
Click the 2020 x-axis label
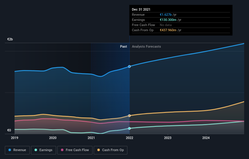pyautogui.click(x=53, y=138)
